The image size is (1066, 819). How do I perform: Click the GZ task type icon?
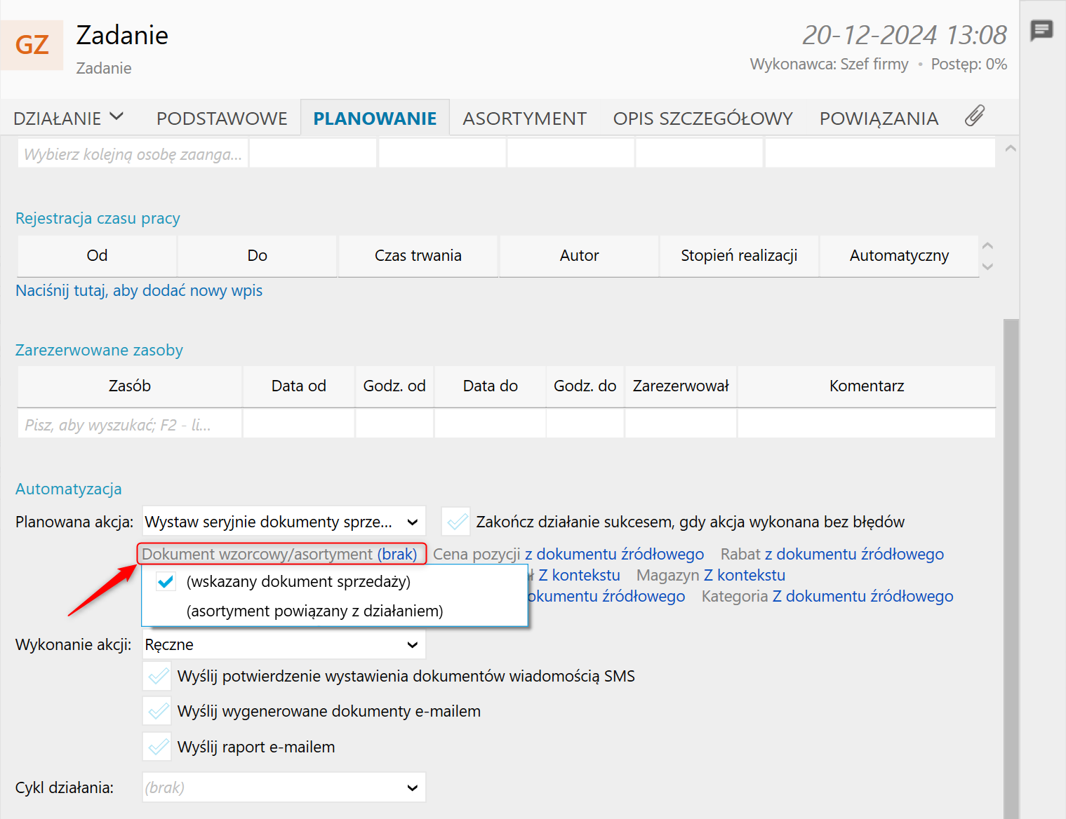point(32,46)
